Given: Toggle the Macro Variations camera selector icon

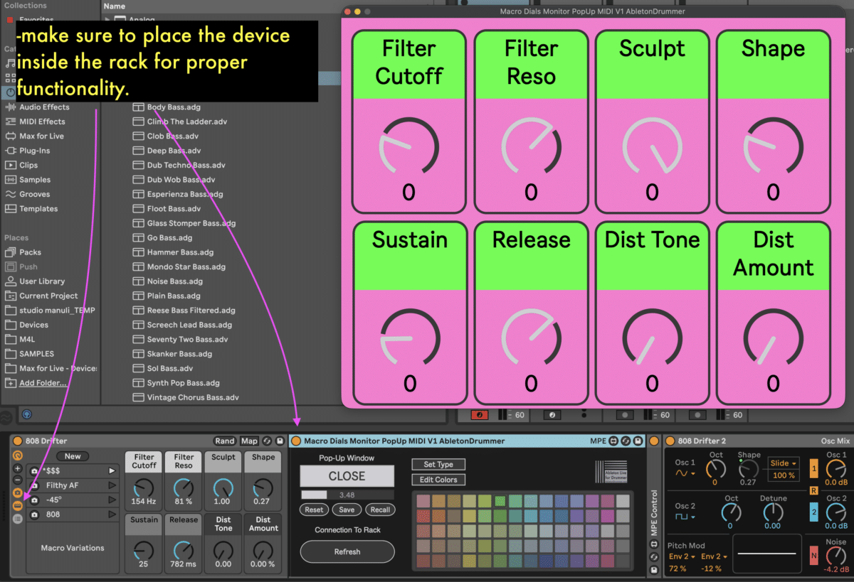Looking at the screenshot, I should pos(18,494).
